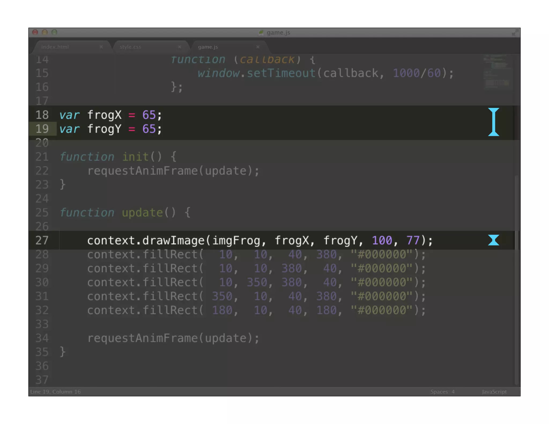
Task: Click the fillRect line 32 starting 180
Action: click(257, 310)
